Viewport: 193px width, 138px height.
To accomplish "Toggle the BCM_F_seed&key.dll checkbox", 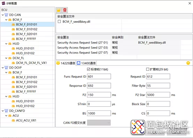I will pos(59,22).
